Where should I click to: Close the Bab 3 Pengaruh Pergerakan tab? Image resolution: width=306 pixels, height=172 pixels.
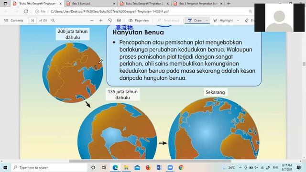[221, 3]
